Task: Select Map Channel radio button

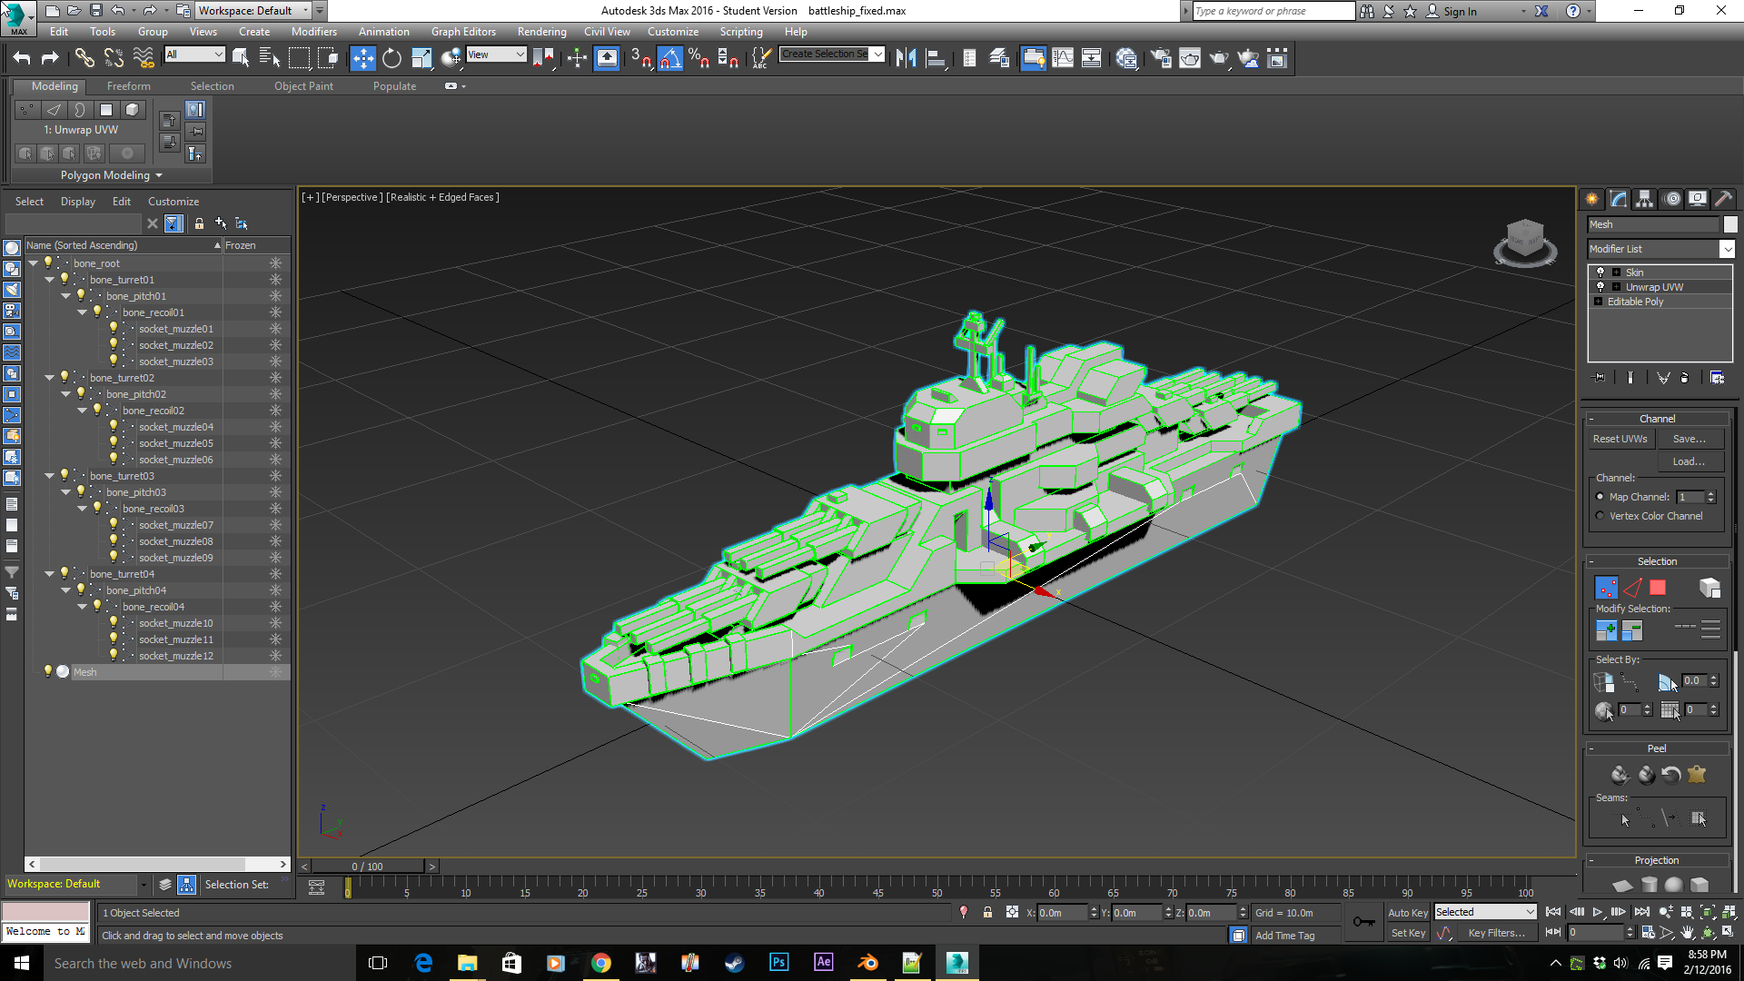Action: click(1600, 497)
